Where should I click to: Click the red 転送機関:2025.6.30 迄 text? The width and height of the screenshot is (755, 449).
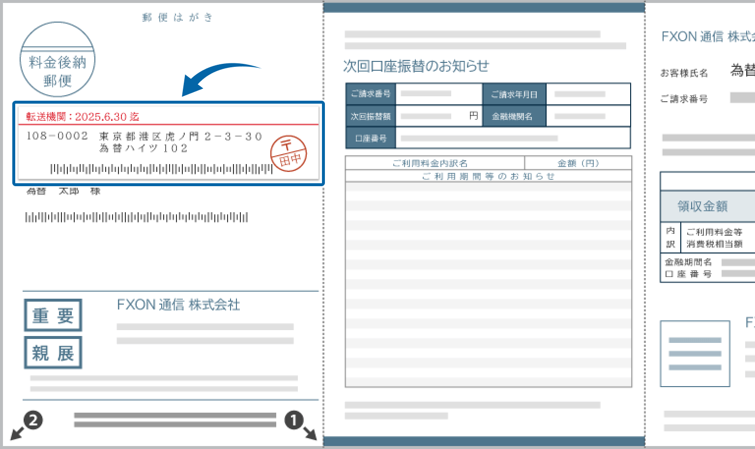[x=83, y=116]
